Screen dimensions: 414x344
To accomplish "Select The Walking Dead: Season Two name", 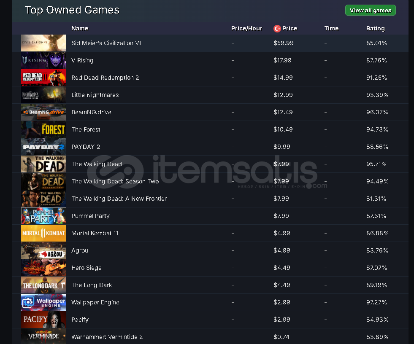I will (x=115, y=181).
